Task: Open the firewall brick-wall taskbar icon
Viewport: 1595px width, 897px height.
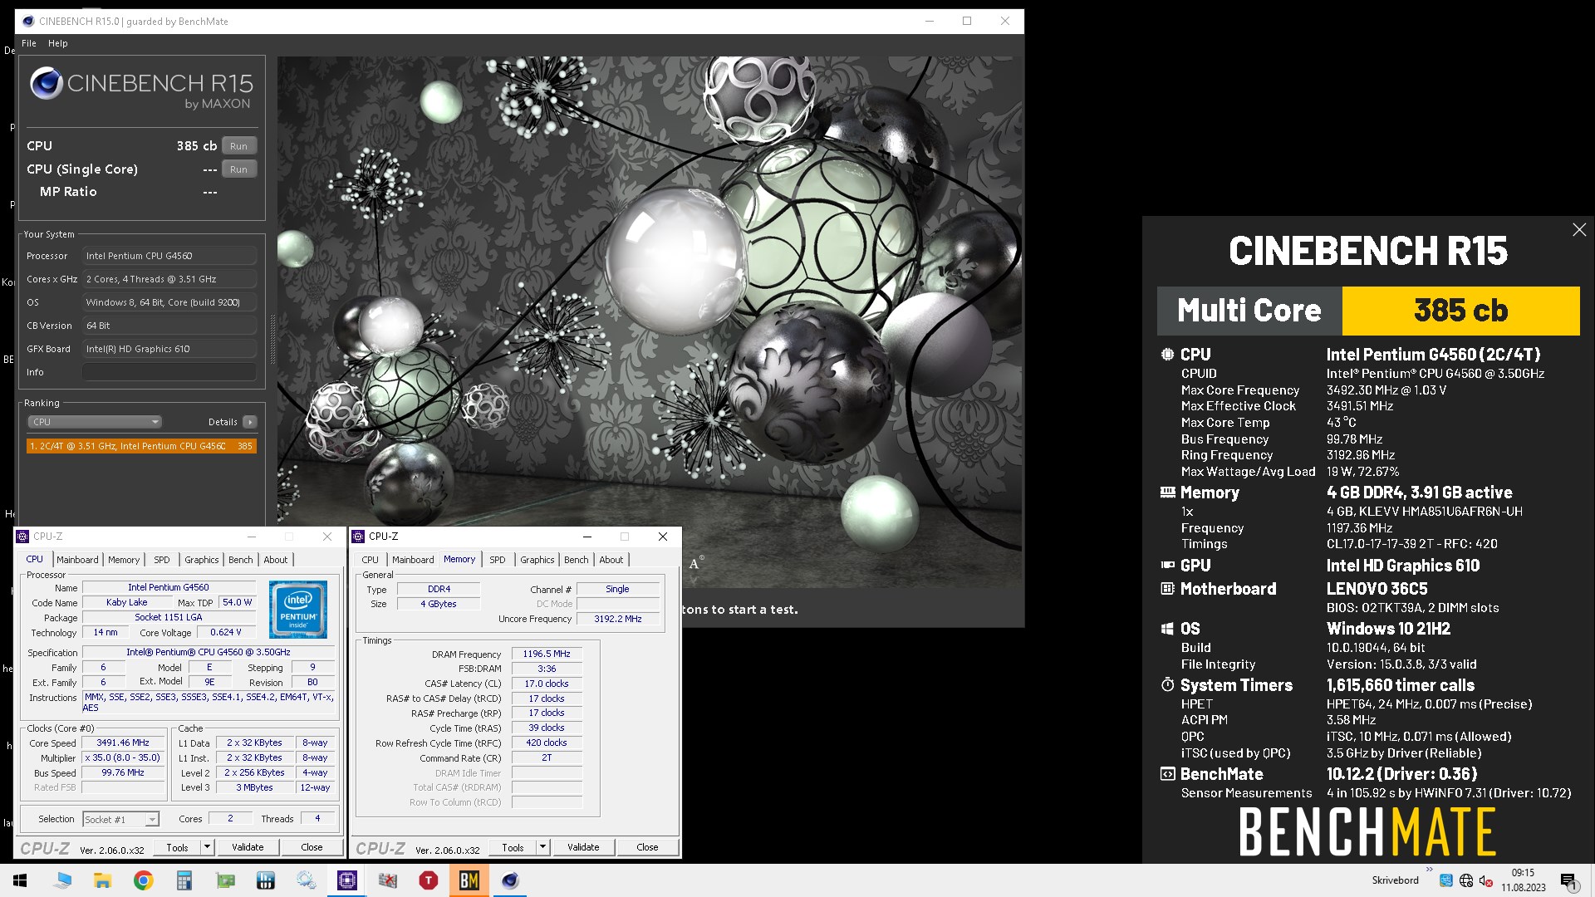Action: (388, 880)
